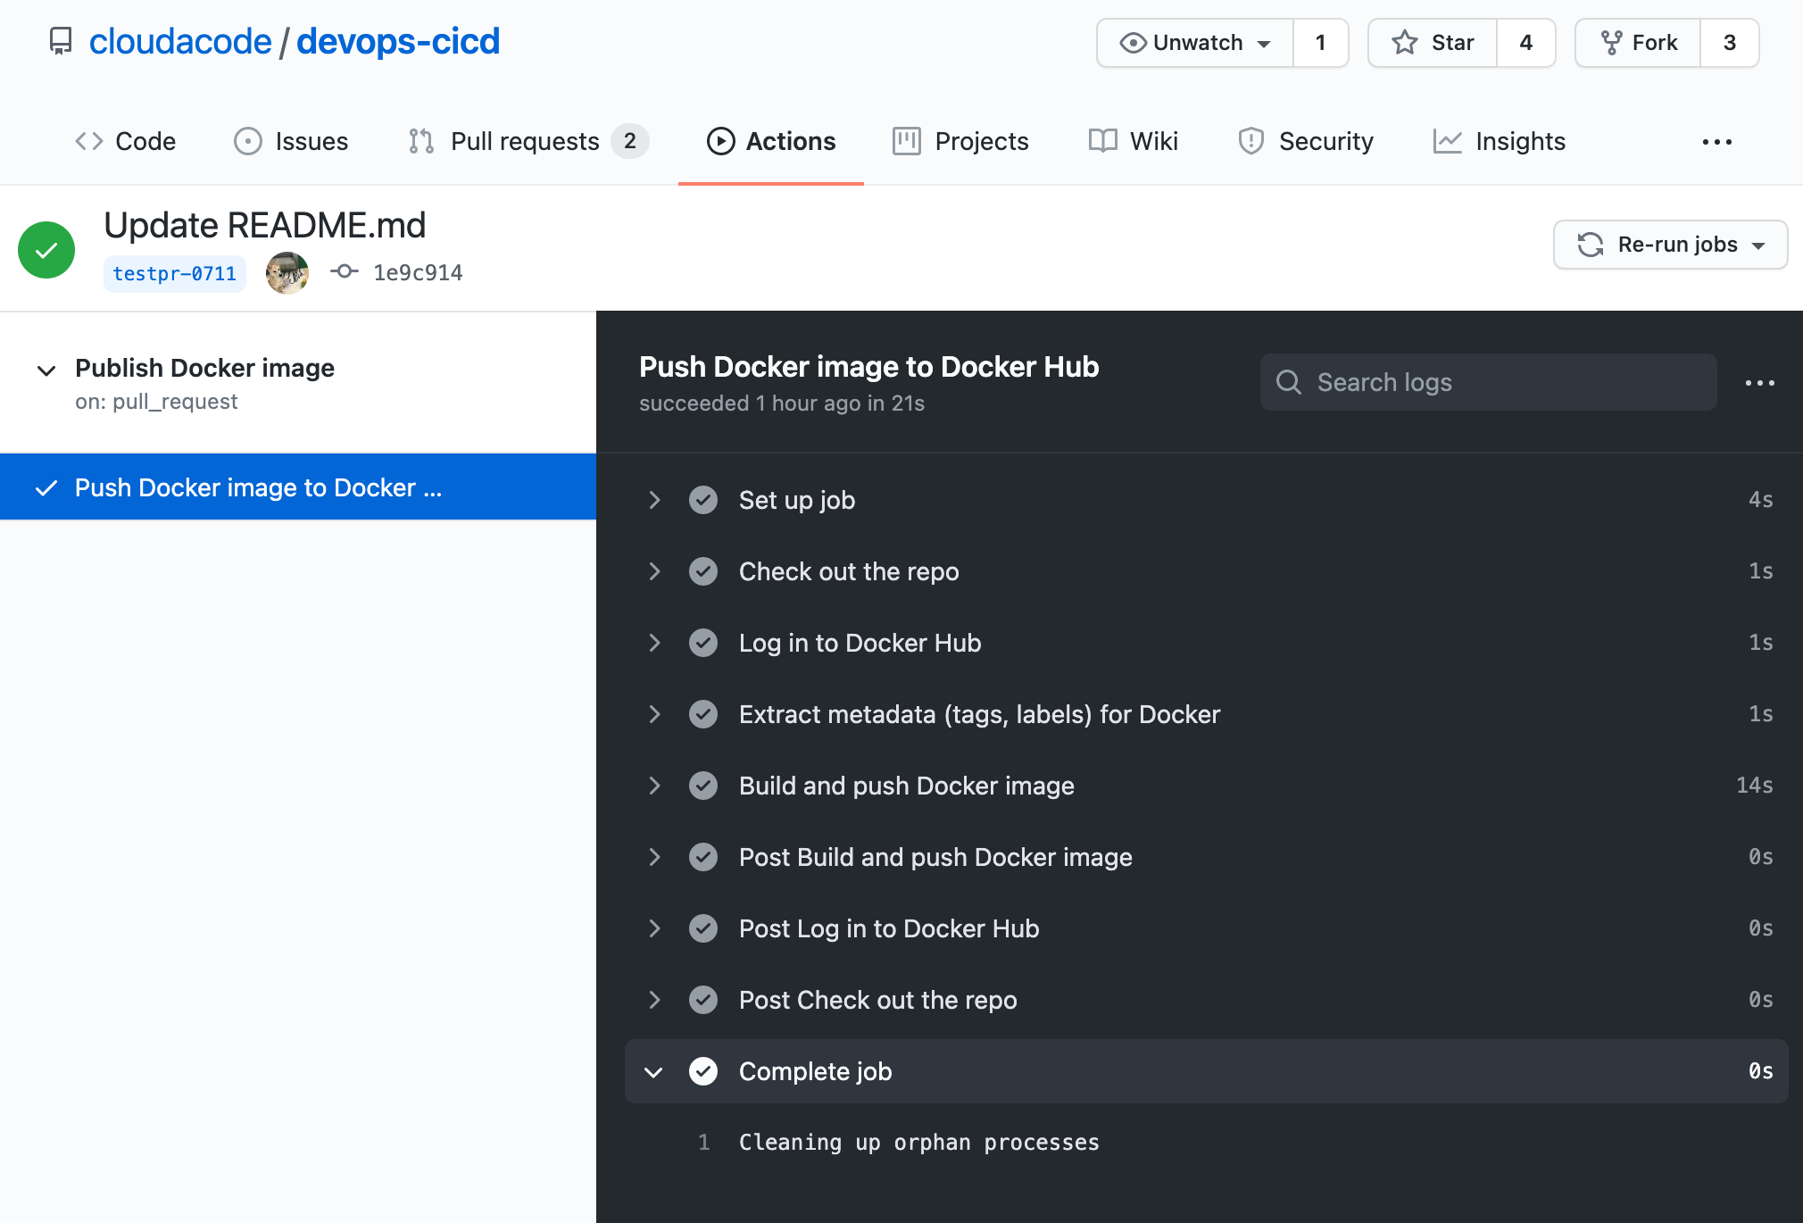Click the success check icon for Set up job

pyautogui.click(x=703, y=500)
